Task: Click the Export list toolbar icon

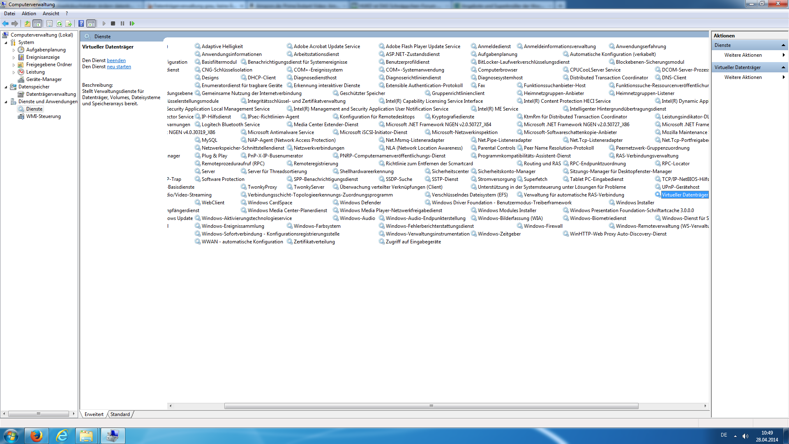Action: 69,23
